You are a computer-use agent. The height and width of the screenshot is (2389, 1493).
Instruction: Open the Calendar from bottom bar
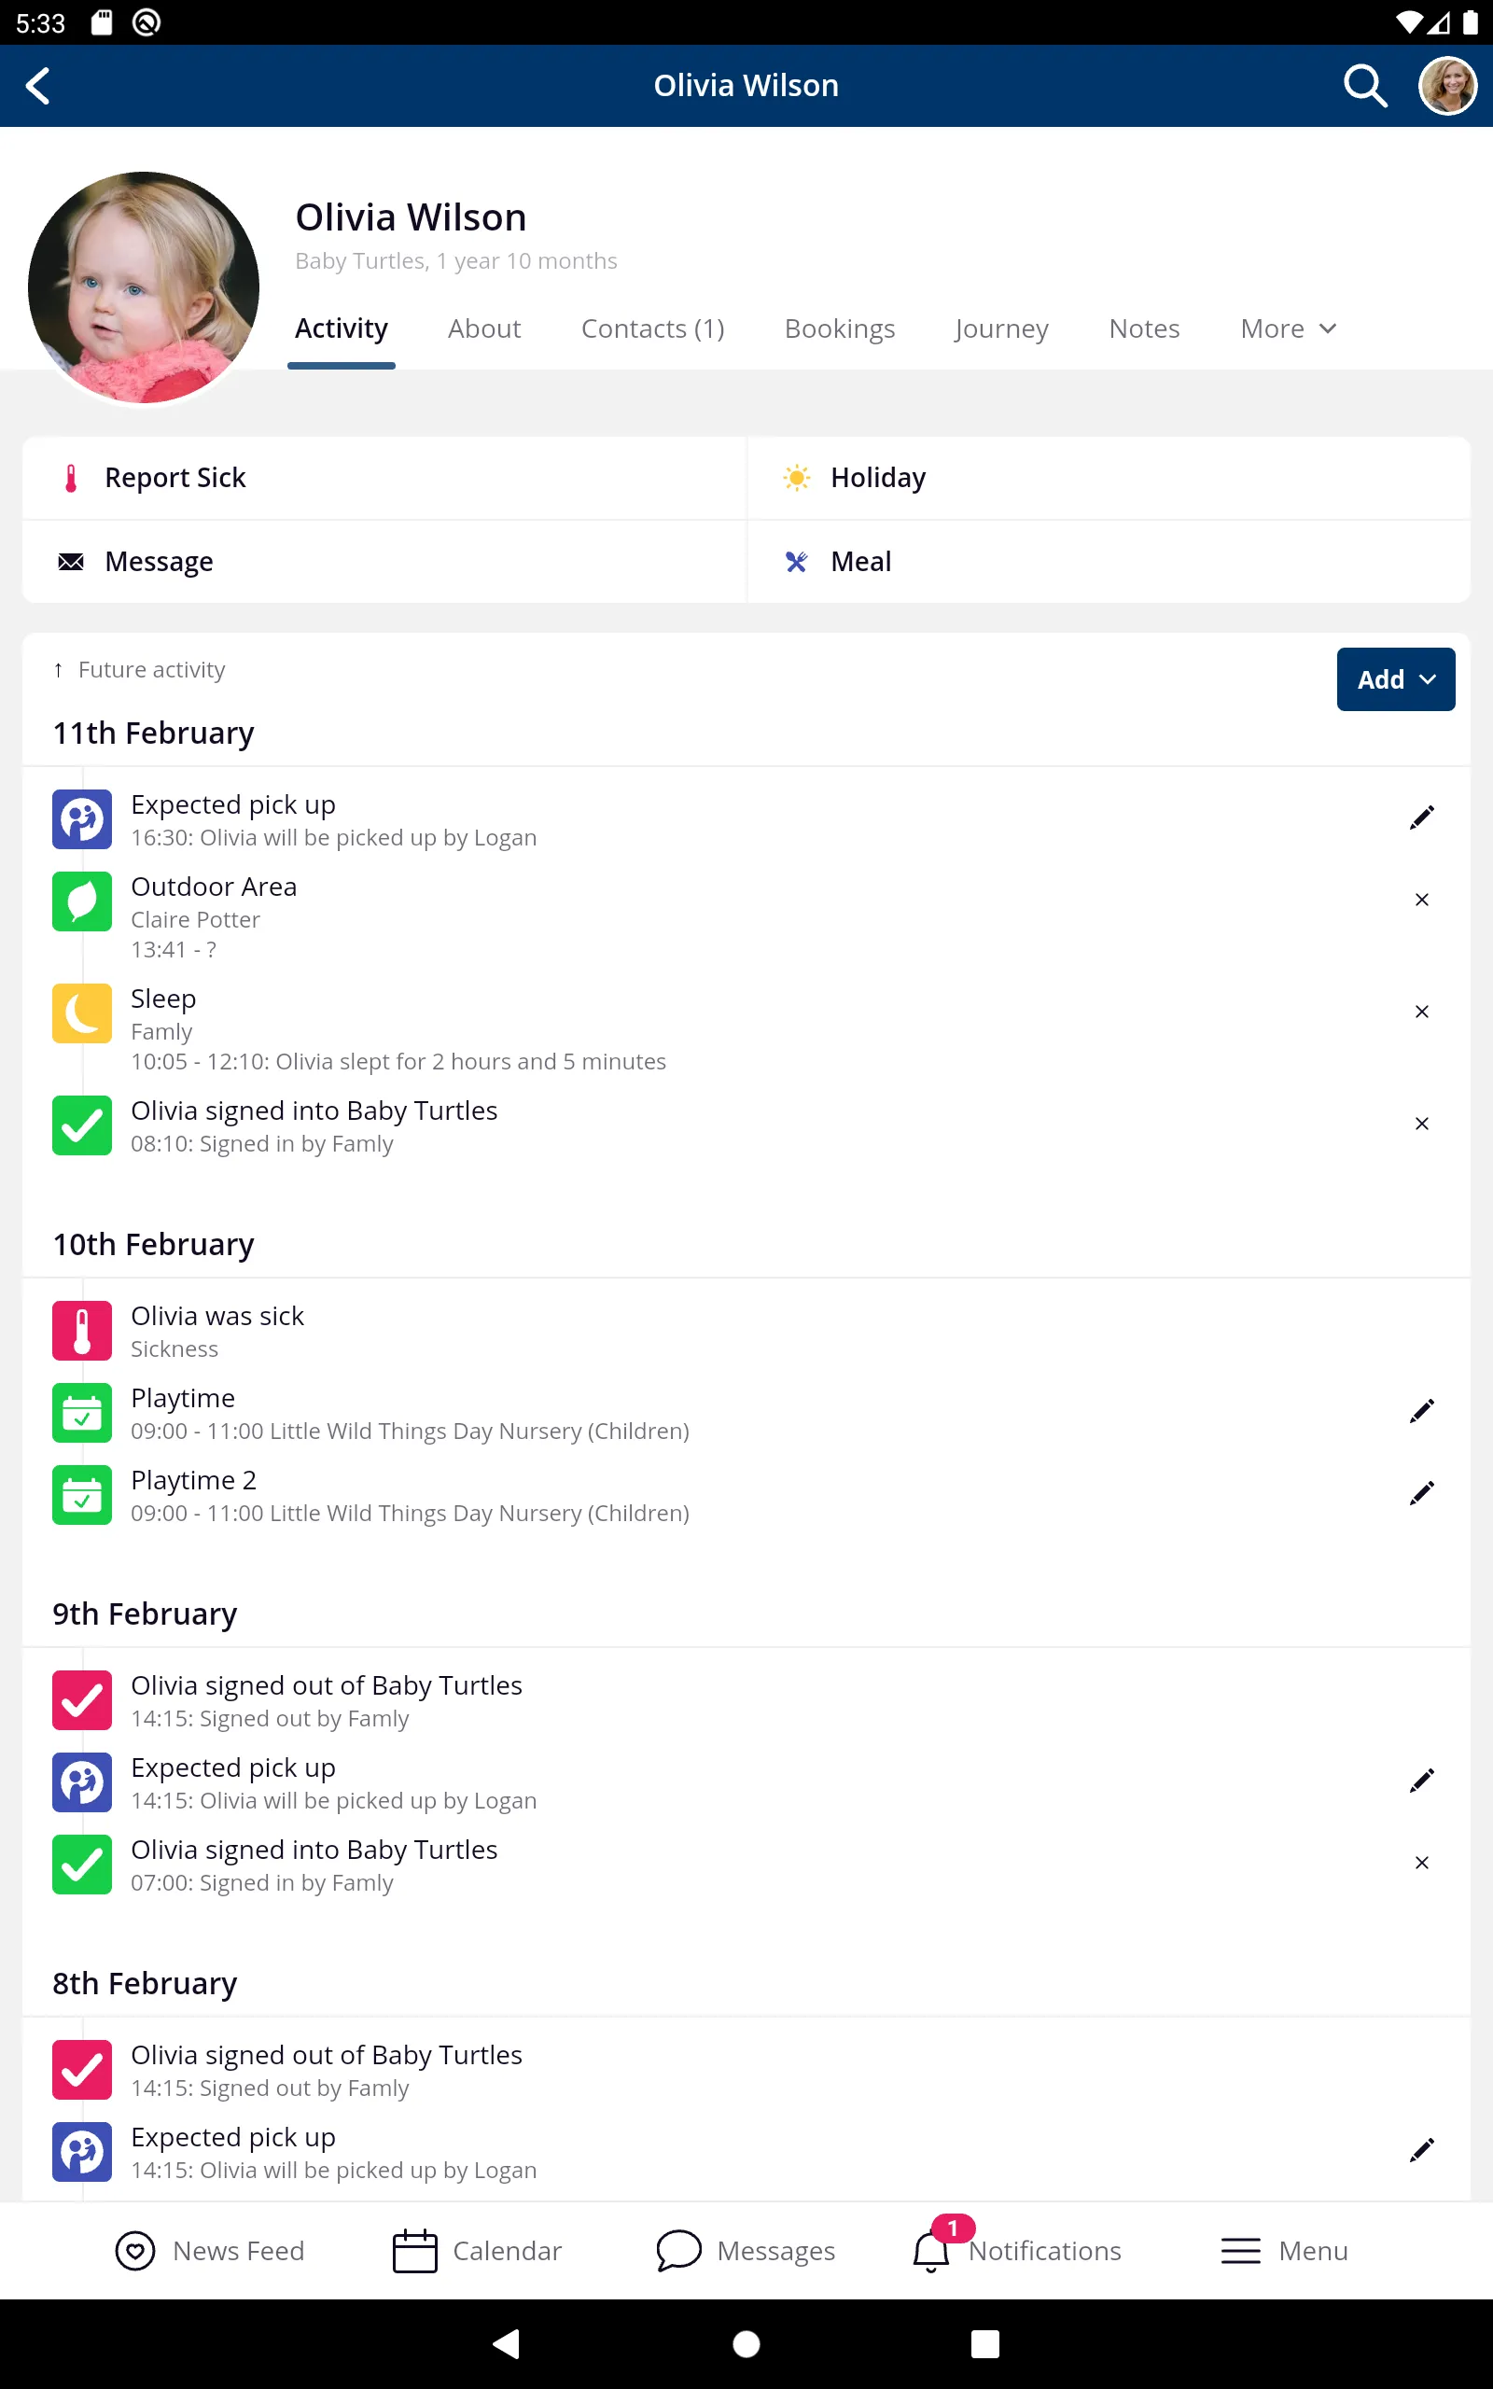[x=477, y=2251]
